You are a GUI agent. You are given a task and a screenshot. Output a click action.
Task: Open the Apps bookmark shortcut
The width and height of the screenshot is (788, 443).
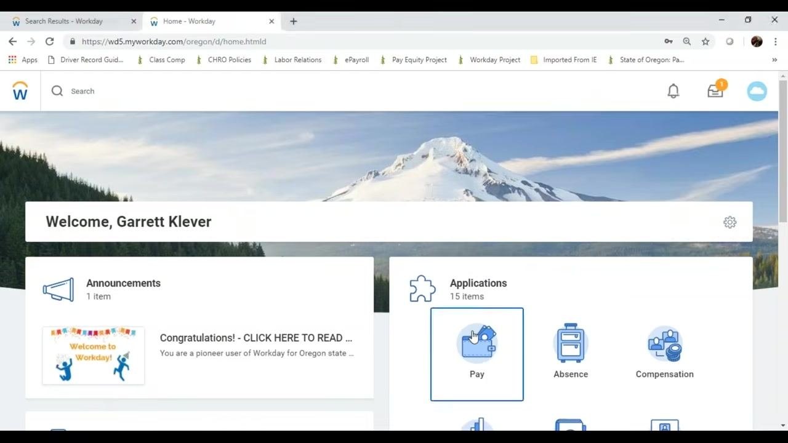(x=23, y=60)
